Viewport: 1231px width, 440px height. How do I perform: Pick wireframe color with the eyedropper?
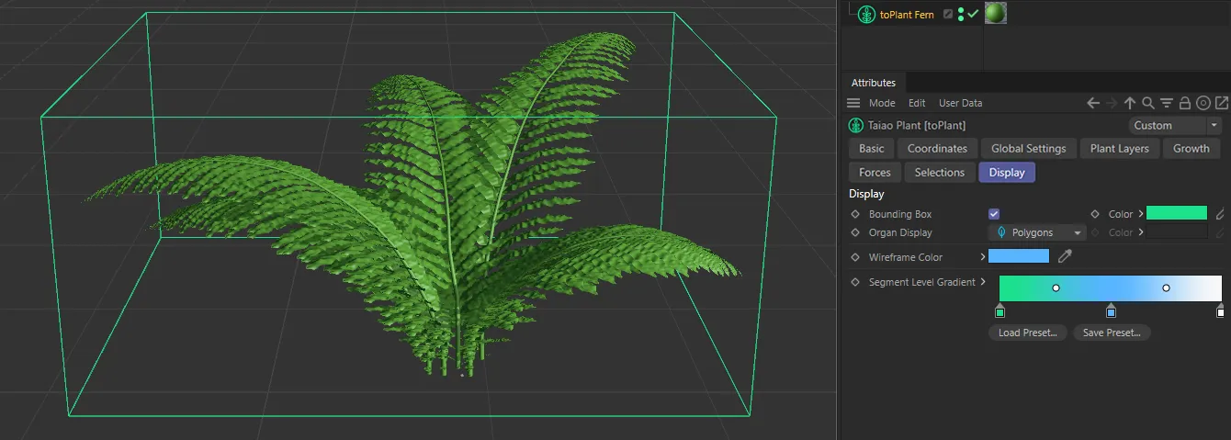click(x=1065, y=257)
